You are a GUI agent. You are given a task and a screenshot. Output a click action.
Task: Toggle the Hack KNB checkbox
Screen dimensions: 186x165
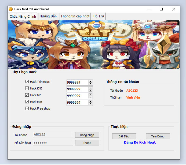click(27, 88)
